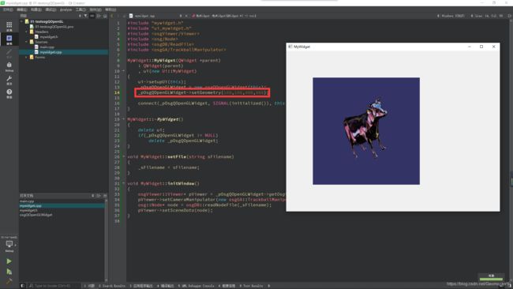Open the Tools menu
The image size is (513, 289).
coord(81,9)
